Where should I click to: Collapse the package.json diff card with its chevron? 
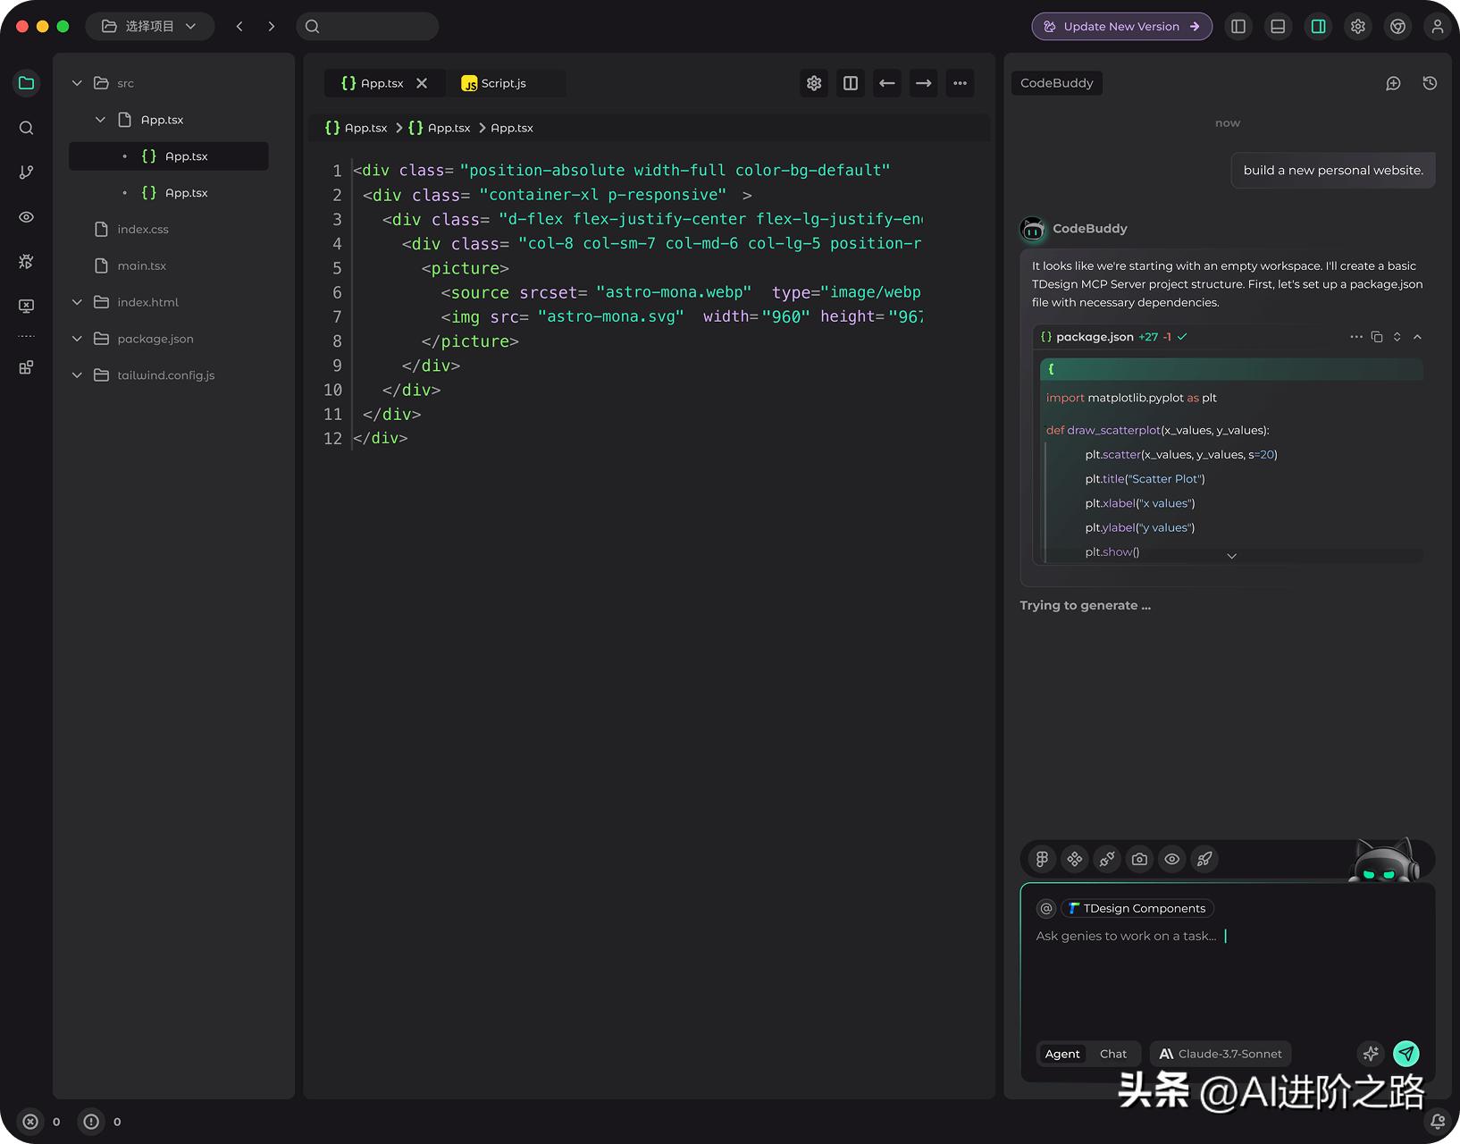point(1418,337)
